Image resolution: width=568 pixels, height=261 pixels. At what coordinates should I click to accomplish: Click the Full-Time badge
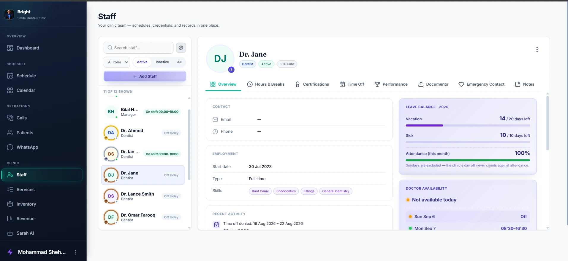287,64
